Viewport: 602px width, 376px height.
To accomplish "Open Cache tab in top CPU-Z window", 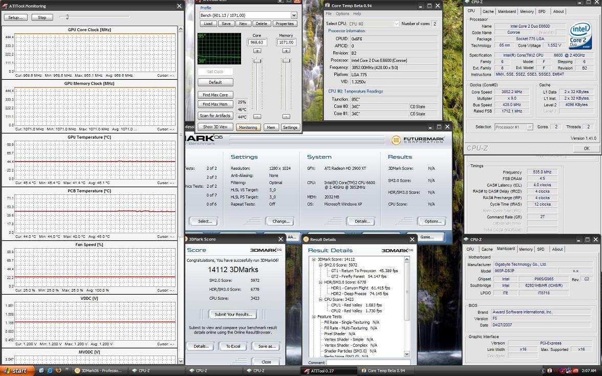I will pos(488,11).
